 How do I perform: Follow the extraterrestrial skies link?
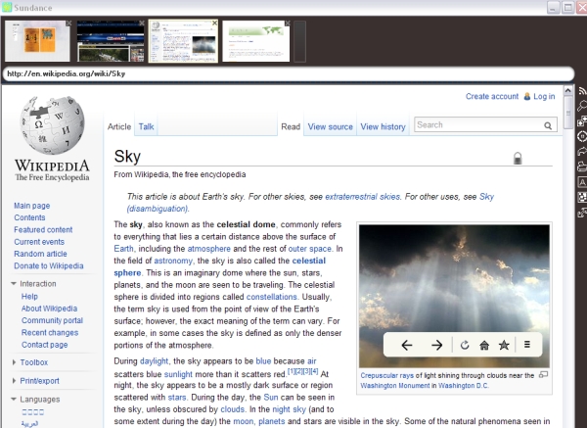tap(362, 197)
